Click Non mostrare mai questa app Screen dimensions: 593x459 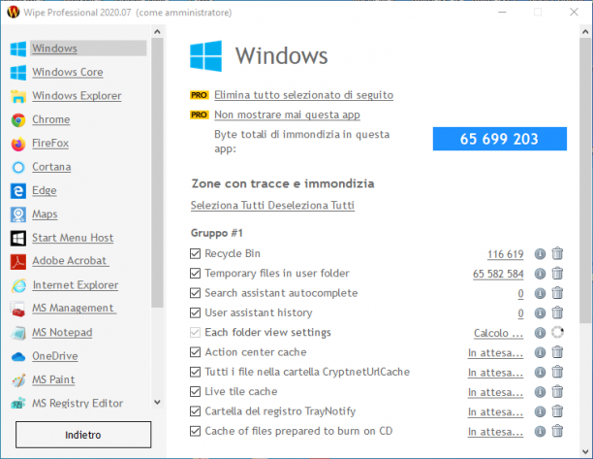pyautogui.click(x=287, y=115)
